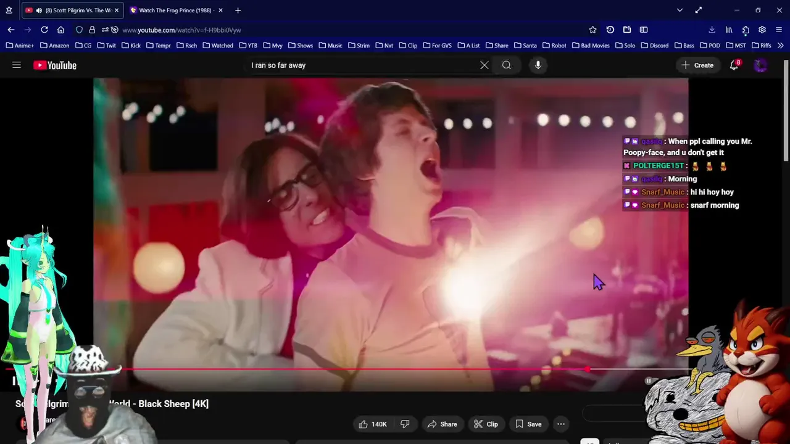Image resolution: width=790 pixels, height=444 pixels.
Task: Open the downloads panel
Action: point(712,30)
